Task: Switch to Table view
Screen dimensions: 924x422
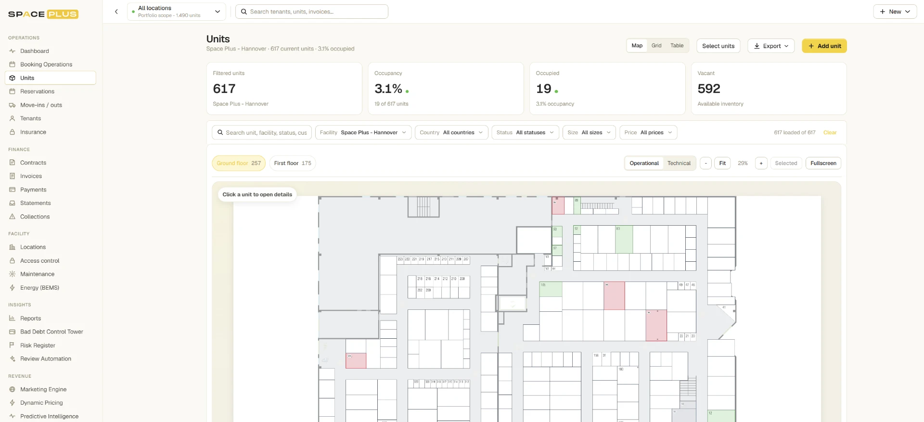Action: point(677,46)
